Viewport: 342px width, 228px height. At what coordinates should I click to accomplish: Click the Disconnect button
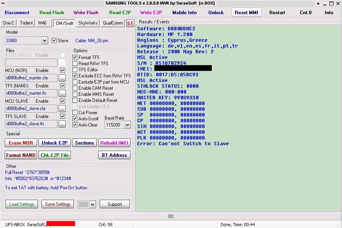pos(17,13)
